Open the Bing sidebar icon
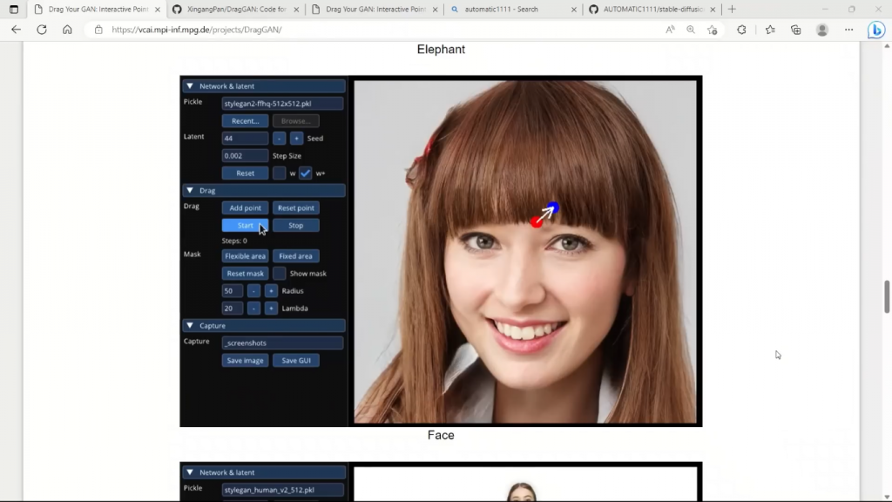892x502 pixels. click(875, 30)
